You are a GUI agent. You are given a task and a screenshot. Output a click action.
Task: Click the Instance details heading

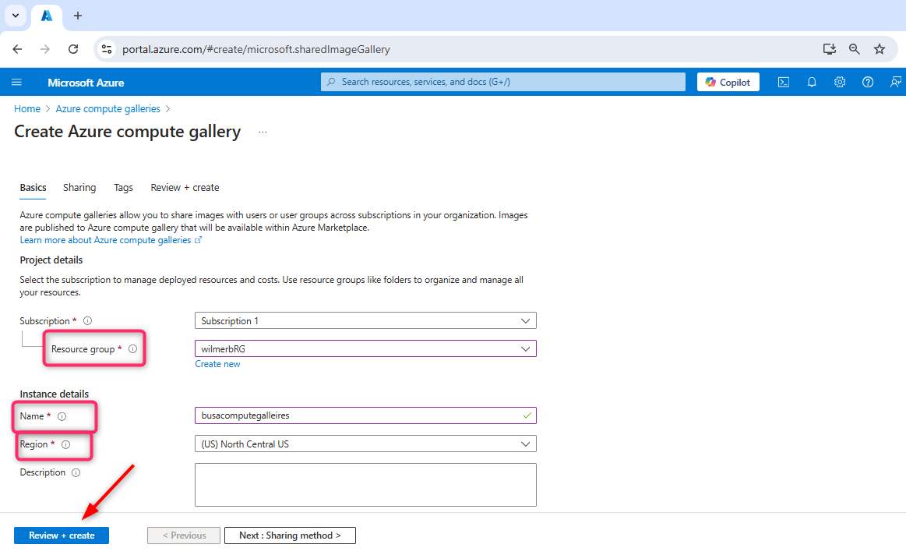pos(55,394)
